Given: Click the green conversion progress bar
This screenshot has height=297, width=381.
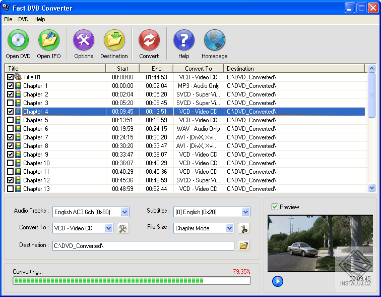Looking at the screenshot, I should click(x=132, y=281).
